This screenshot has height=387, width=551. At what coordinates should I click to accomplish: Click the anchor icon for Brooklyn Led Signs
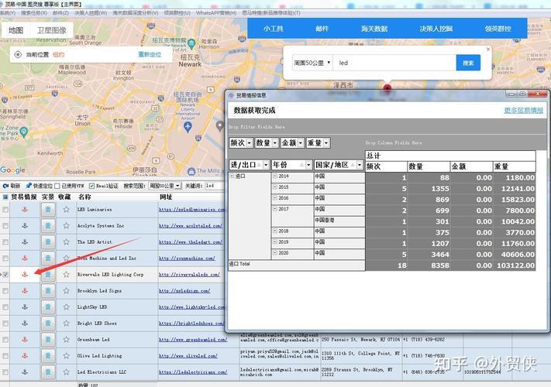pyautogui.click(x=25, y=290)
